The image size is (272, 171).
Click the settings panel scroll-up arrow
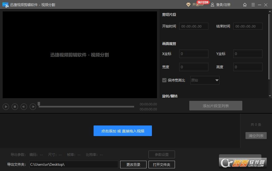pyautogui.click(x=270, y=11)
